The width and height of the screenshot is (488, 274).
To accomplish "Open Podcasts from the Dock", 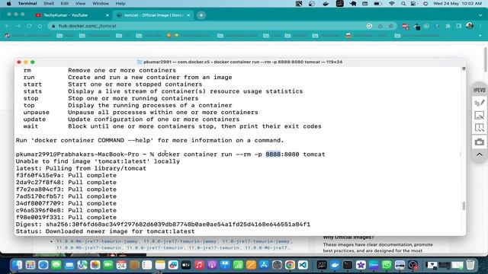I will coord(212,265).
